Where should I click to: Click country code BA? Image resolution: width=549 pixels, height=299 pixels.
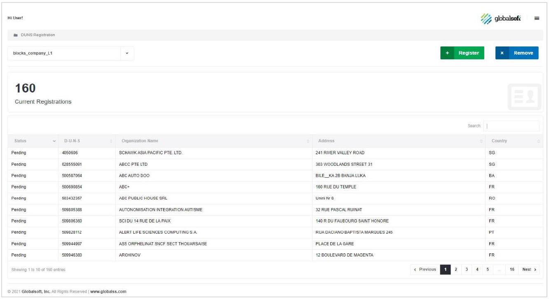click(492, 176)
